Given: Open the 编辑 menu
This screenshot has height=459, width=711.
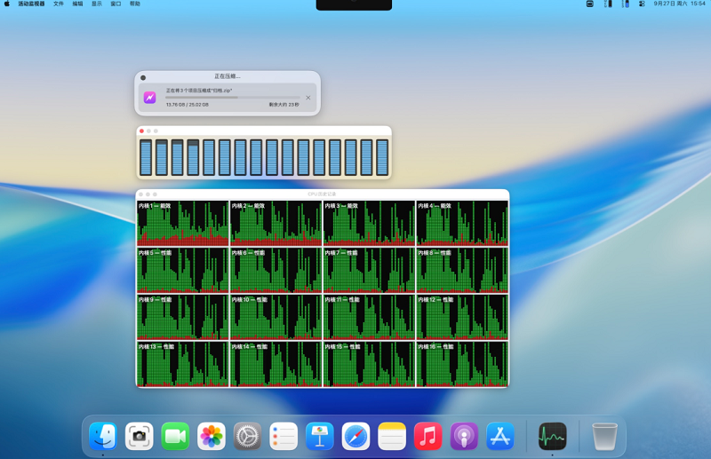Looking at the screenshot, I should click(77, 4).
